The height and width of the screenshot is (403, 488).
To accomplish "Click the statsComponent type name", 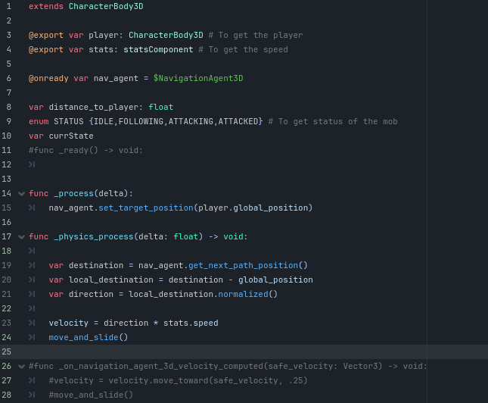I will coord(158,49).
